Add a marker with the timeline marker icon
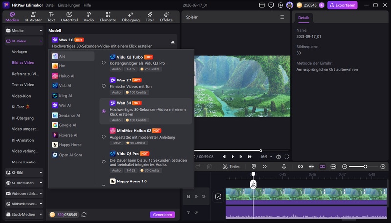Screen dimensions: 391x223 pyautogui.click(x=254, y=166)
